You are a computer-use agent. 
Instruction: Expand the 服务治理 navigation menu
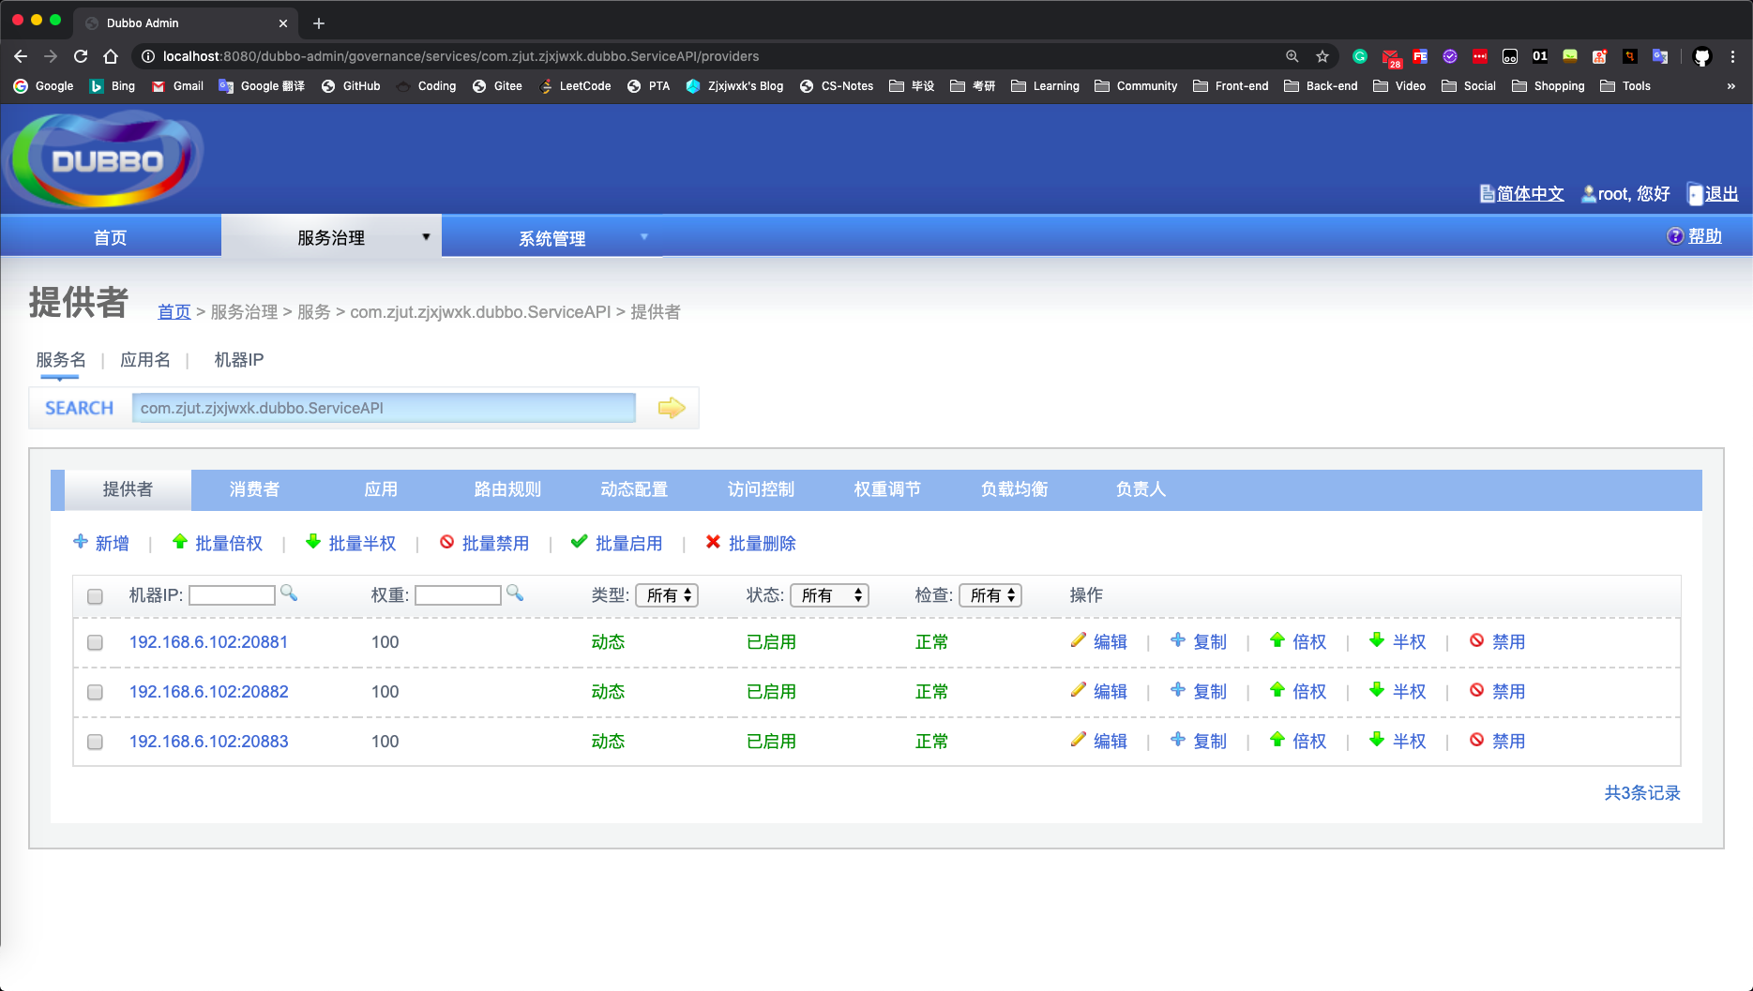(331, 237)
